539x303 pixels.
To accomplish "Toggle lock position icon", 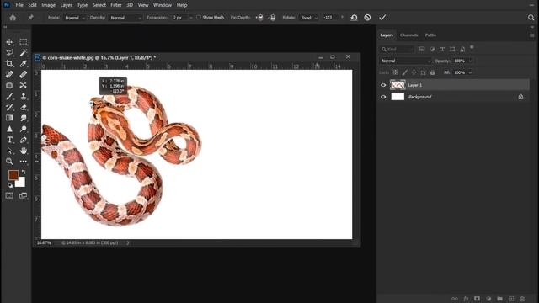I will pos(414,72).
